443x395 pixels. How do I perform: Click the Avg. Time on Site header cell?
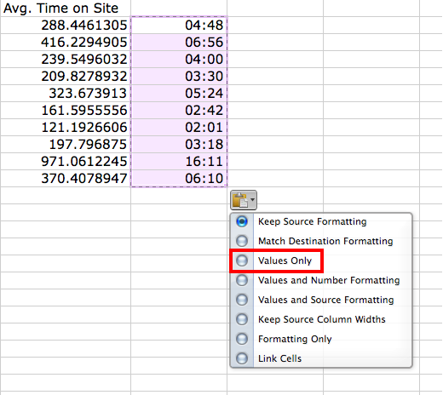66,9
